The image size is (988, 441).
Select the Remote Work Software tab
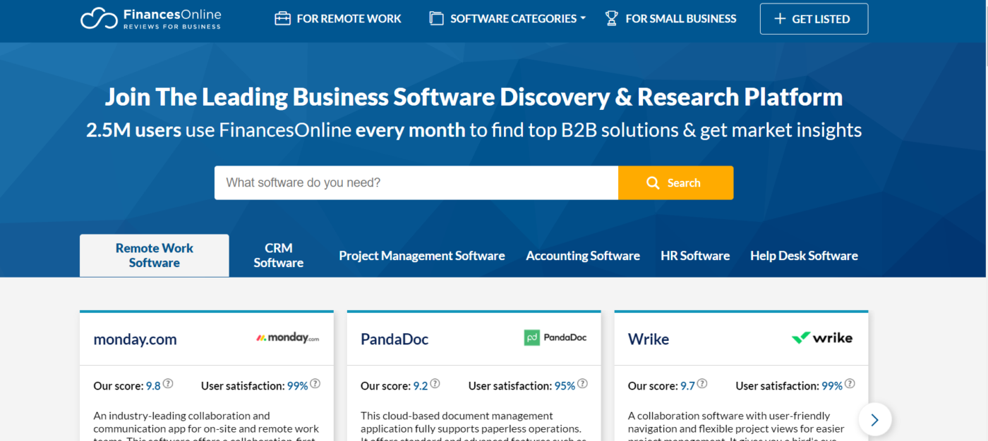coord(154,255)
